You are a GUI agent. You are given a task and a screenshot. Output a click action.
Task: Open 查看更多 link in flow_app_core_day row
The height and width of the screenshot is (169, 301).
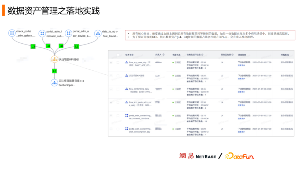pos(241,65)
